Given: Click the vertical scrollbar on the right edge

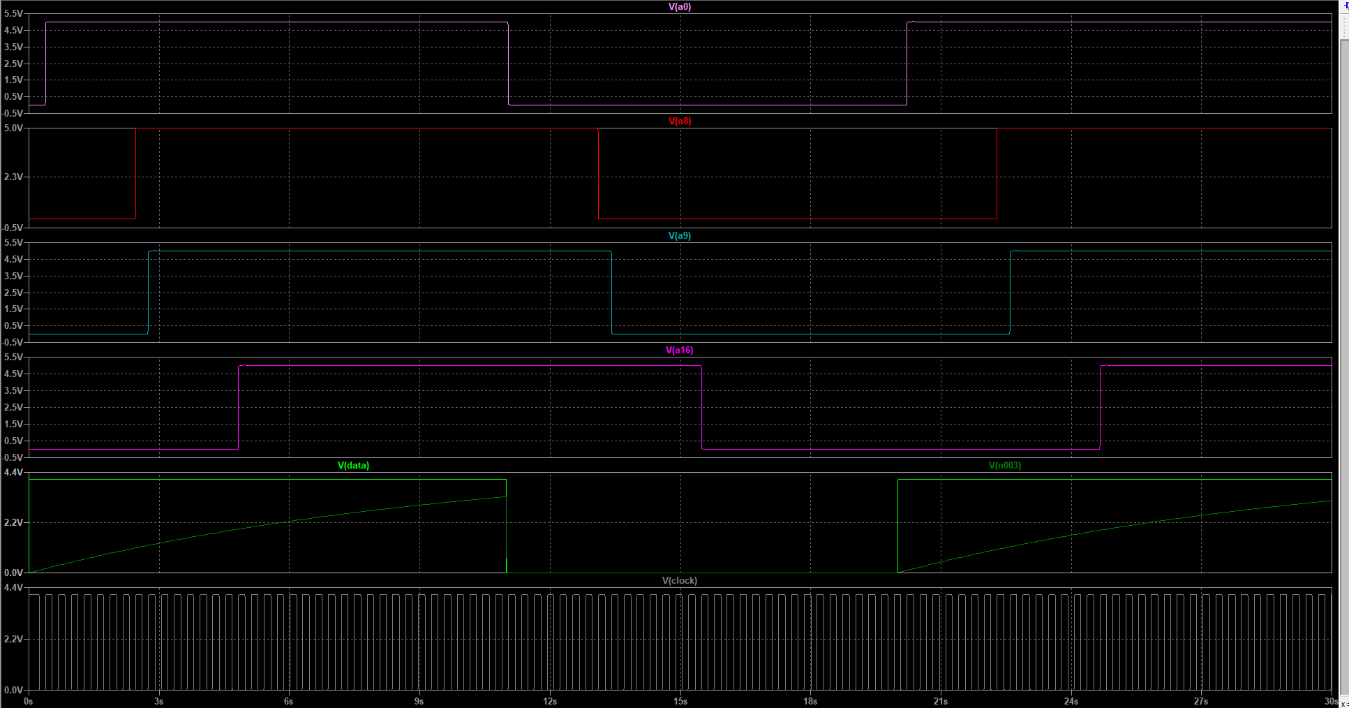Looking at the screenshot, I should pos(1344,367).
